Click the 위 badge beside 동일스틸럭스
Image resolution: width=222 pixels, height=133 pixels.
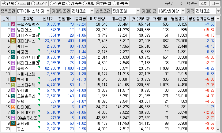click(x=13, y=24)
